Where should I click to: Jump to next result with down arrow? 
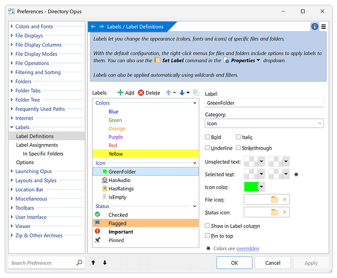[x=105, y=262]
